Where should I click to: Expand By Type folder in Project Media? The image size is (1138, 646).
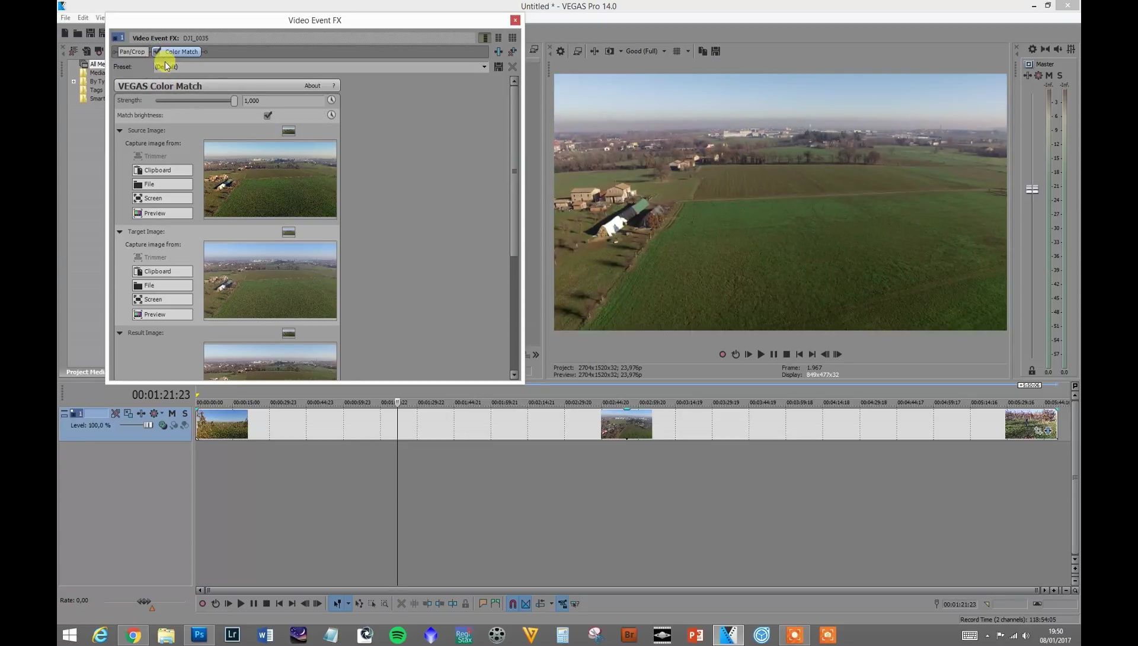coord(73,82)
